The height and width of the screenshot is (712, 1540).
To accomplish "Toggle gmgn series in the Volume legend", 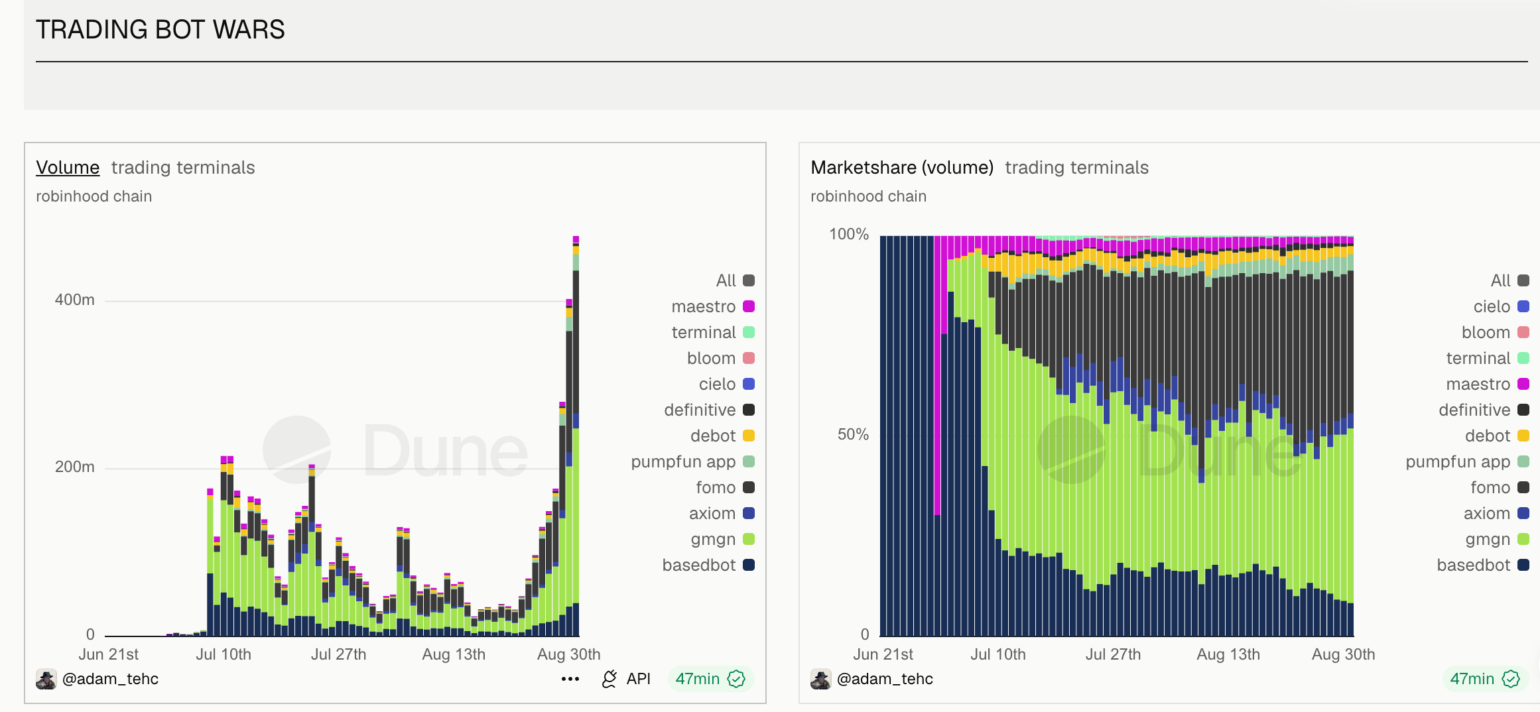I will (x=723, y=539).
